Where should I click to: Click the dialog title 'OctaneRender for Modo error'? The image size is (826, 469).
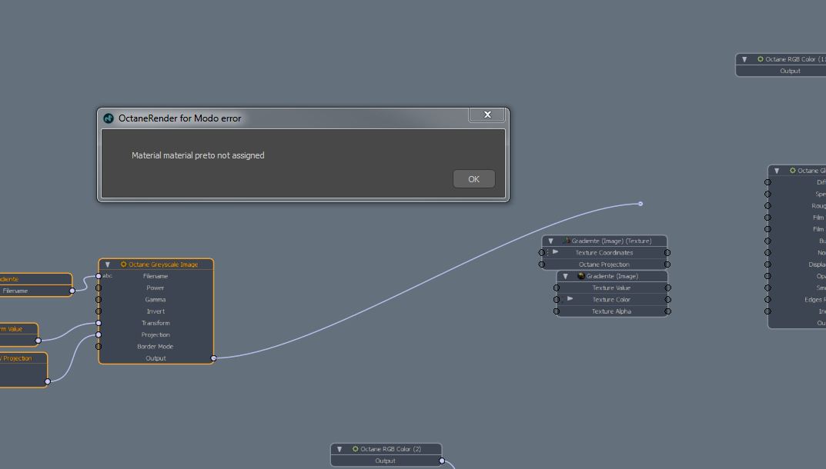click(179, 118)
